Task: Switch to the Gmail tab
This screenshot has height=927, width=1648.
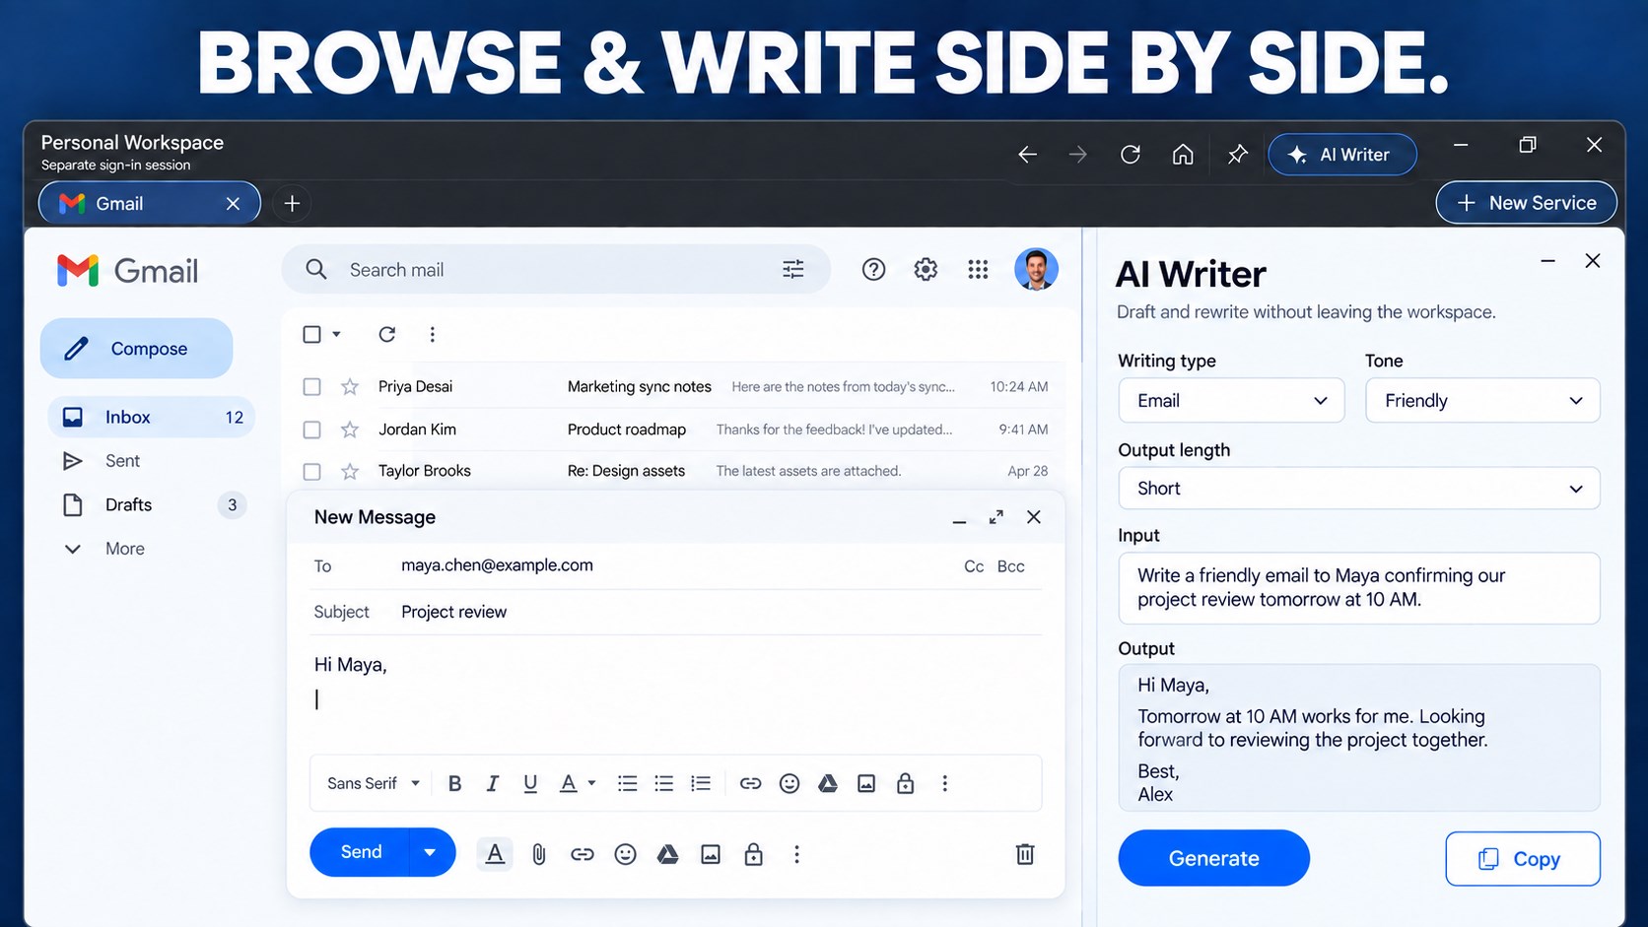Action: [x=150, y=203]
